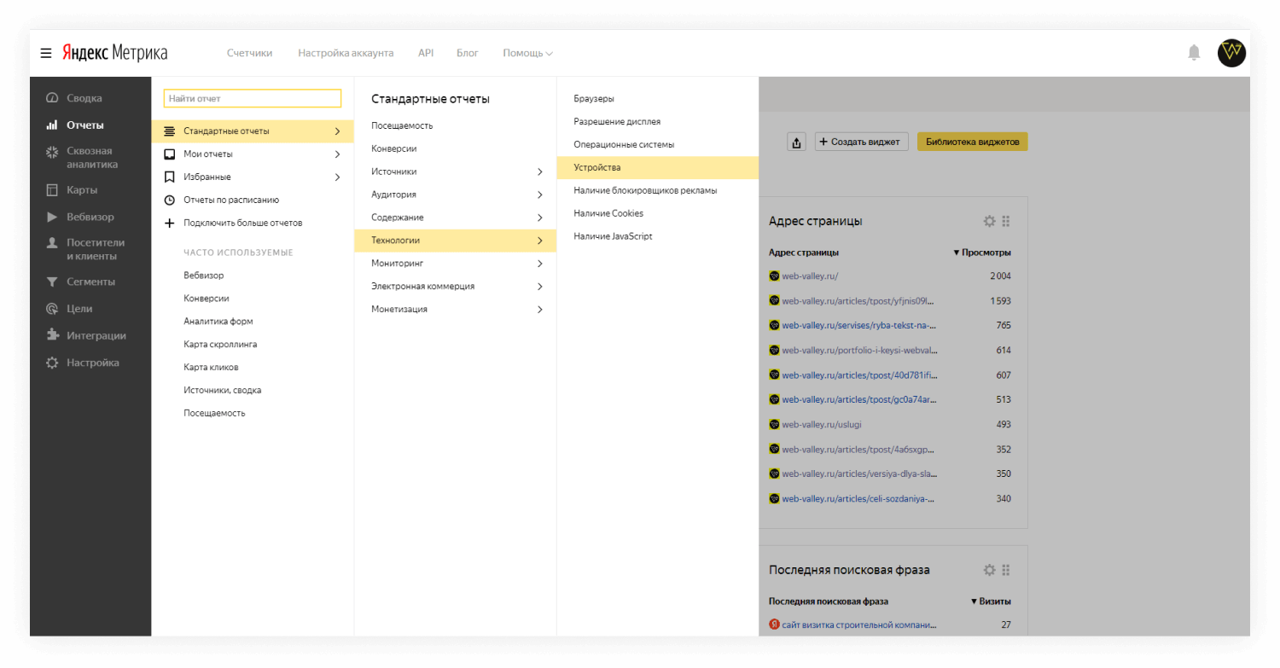Click the Создать виджет button
Viewport: 1280px width, 668px height.
click(x=861, y=142)
